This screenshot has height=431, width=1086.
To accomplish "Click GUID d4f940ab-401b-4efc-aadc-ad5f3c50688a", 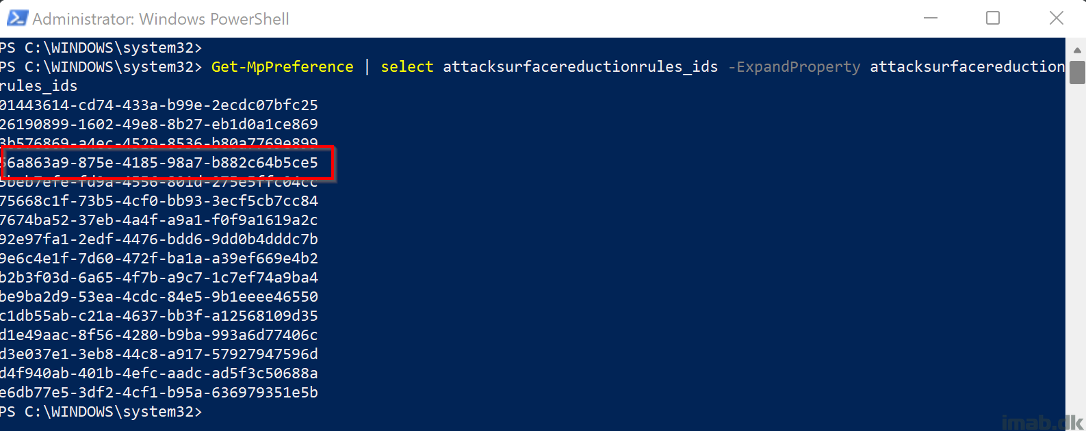I will click(159, 374).
